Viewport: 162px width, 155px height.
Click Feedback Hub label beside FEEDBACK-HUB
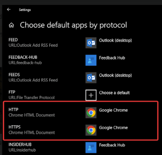(112, 58)
